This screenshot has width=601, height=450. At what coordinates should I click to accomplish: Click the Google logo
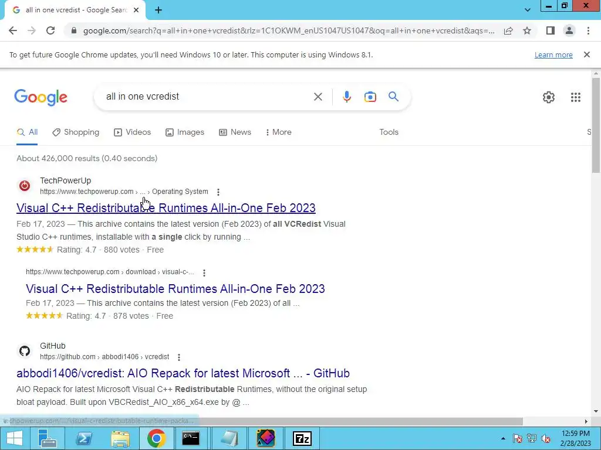coord(41,97)
